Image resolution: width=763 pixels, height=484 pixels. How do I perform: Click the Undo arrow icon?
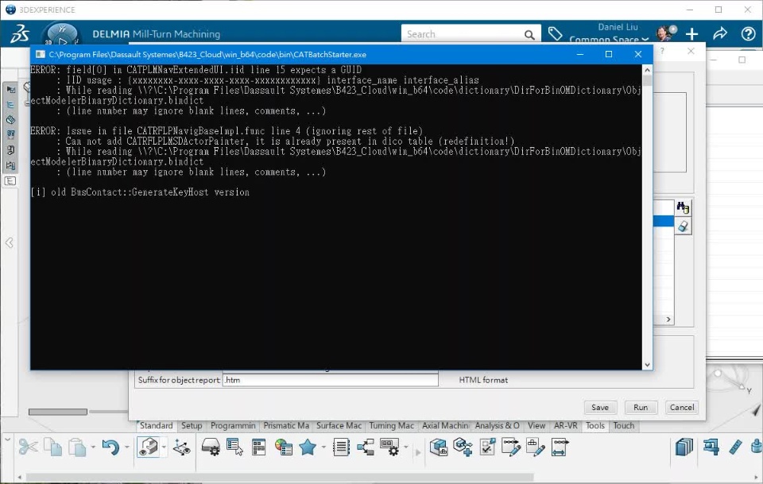(110, 447)
